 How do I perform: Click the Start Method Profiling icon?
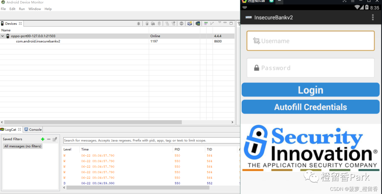[x=173, y=24]
